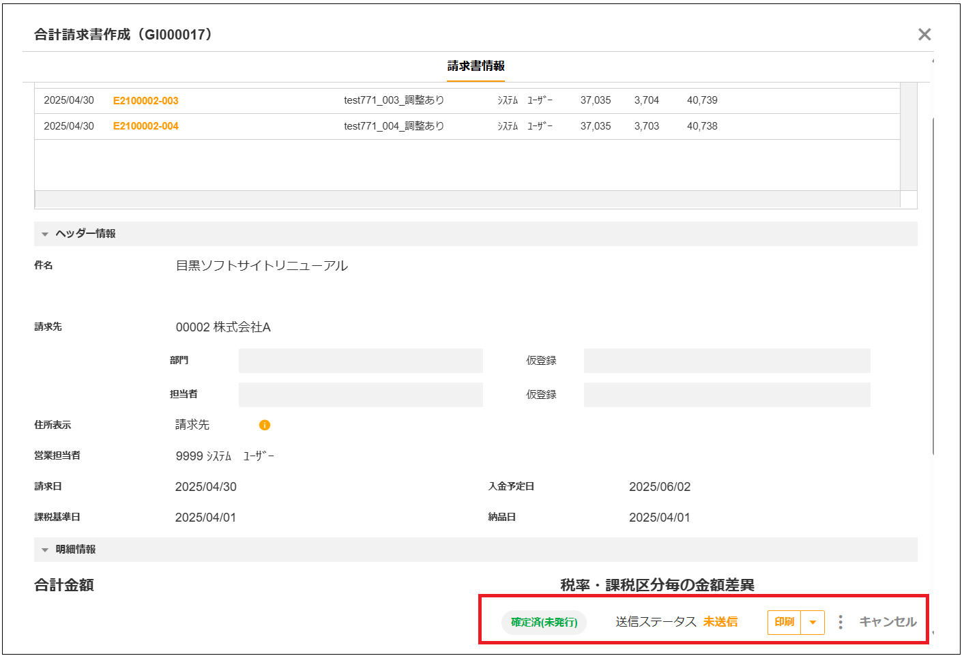Click 課税基準日 value 2025/04/01

(205, 518)
